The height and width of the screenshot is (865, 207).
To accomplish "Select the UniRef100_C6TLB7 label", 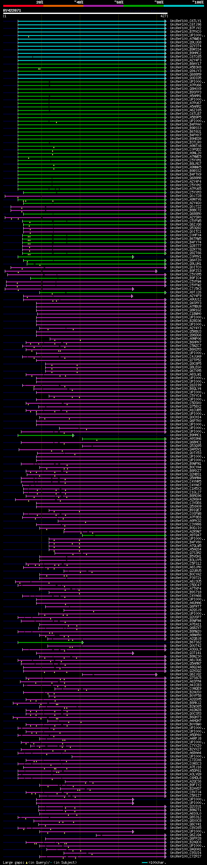I will (x=186, y=114).
